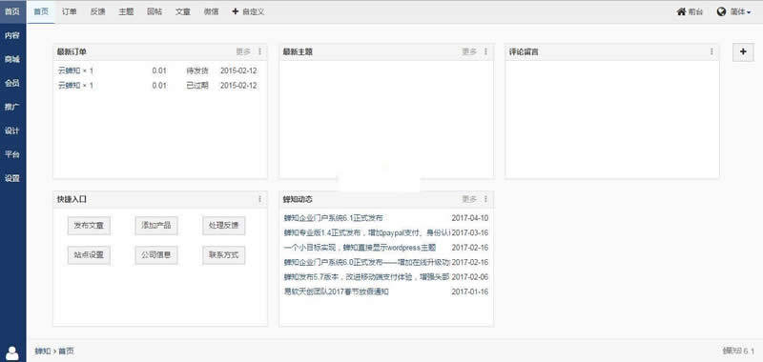Switch to the 订单 top tab
The image size is (763, 362).
pos(70,11)
